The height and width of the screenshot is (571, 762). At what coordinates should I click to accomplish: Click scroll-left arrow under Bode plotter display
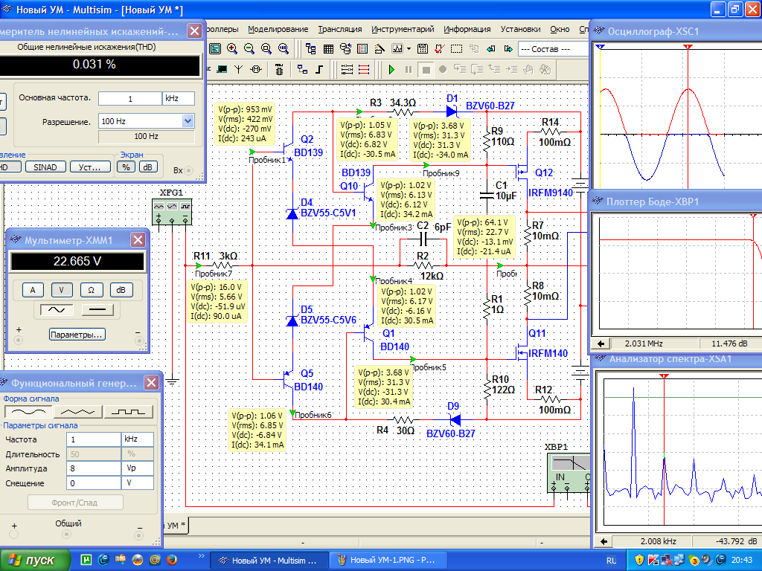[x=600, y=344]
